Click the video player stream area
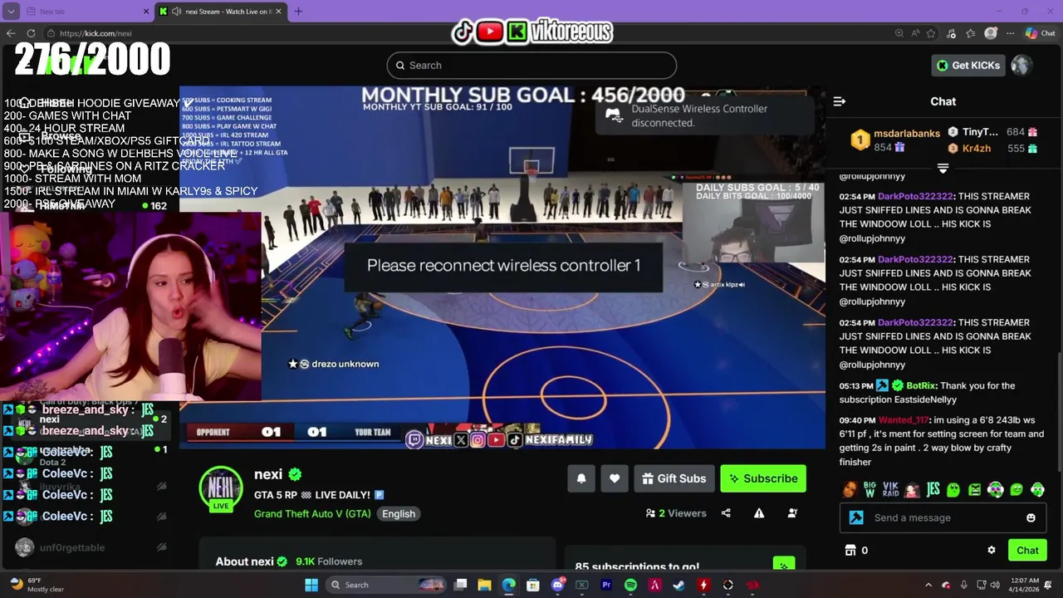Screen dimensions: 1063x598 coord(502,267)
